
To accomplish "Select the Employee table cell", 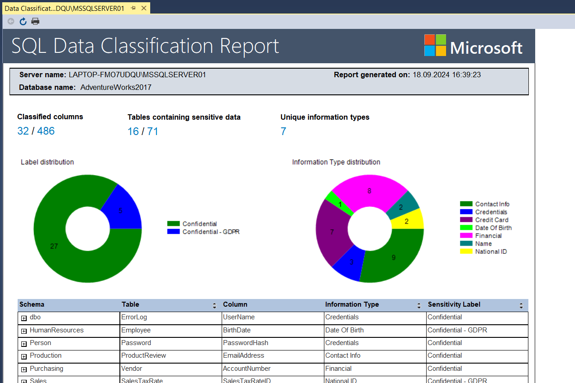I will [171, 331].
